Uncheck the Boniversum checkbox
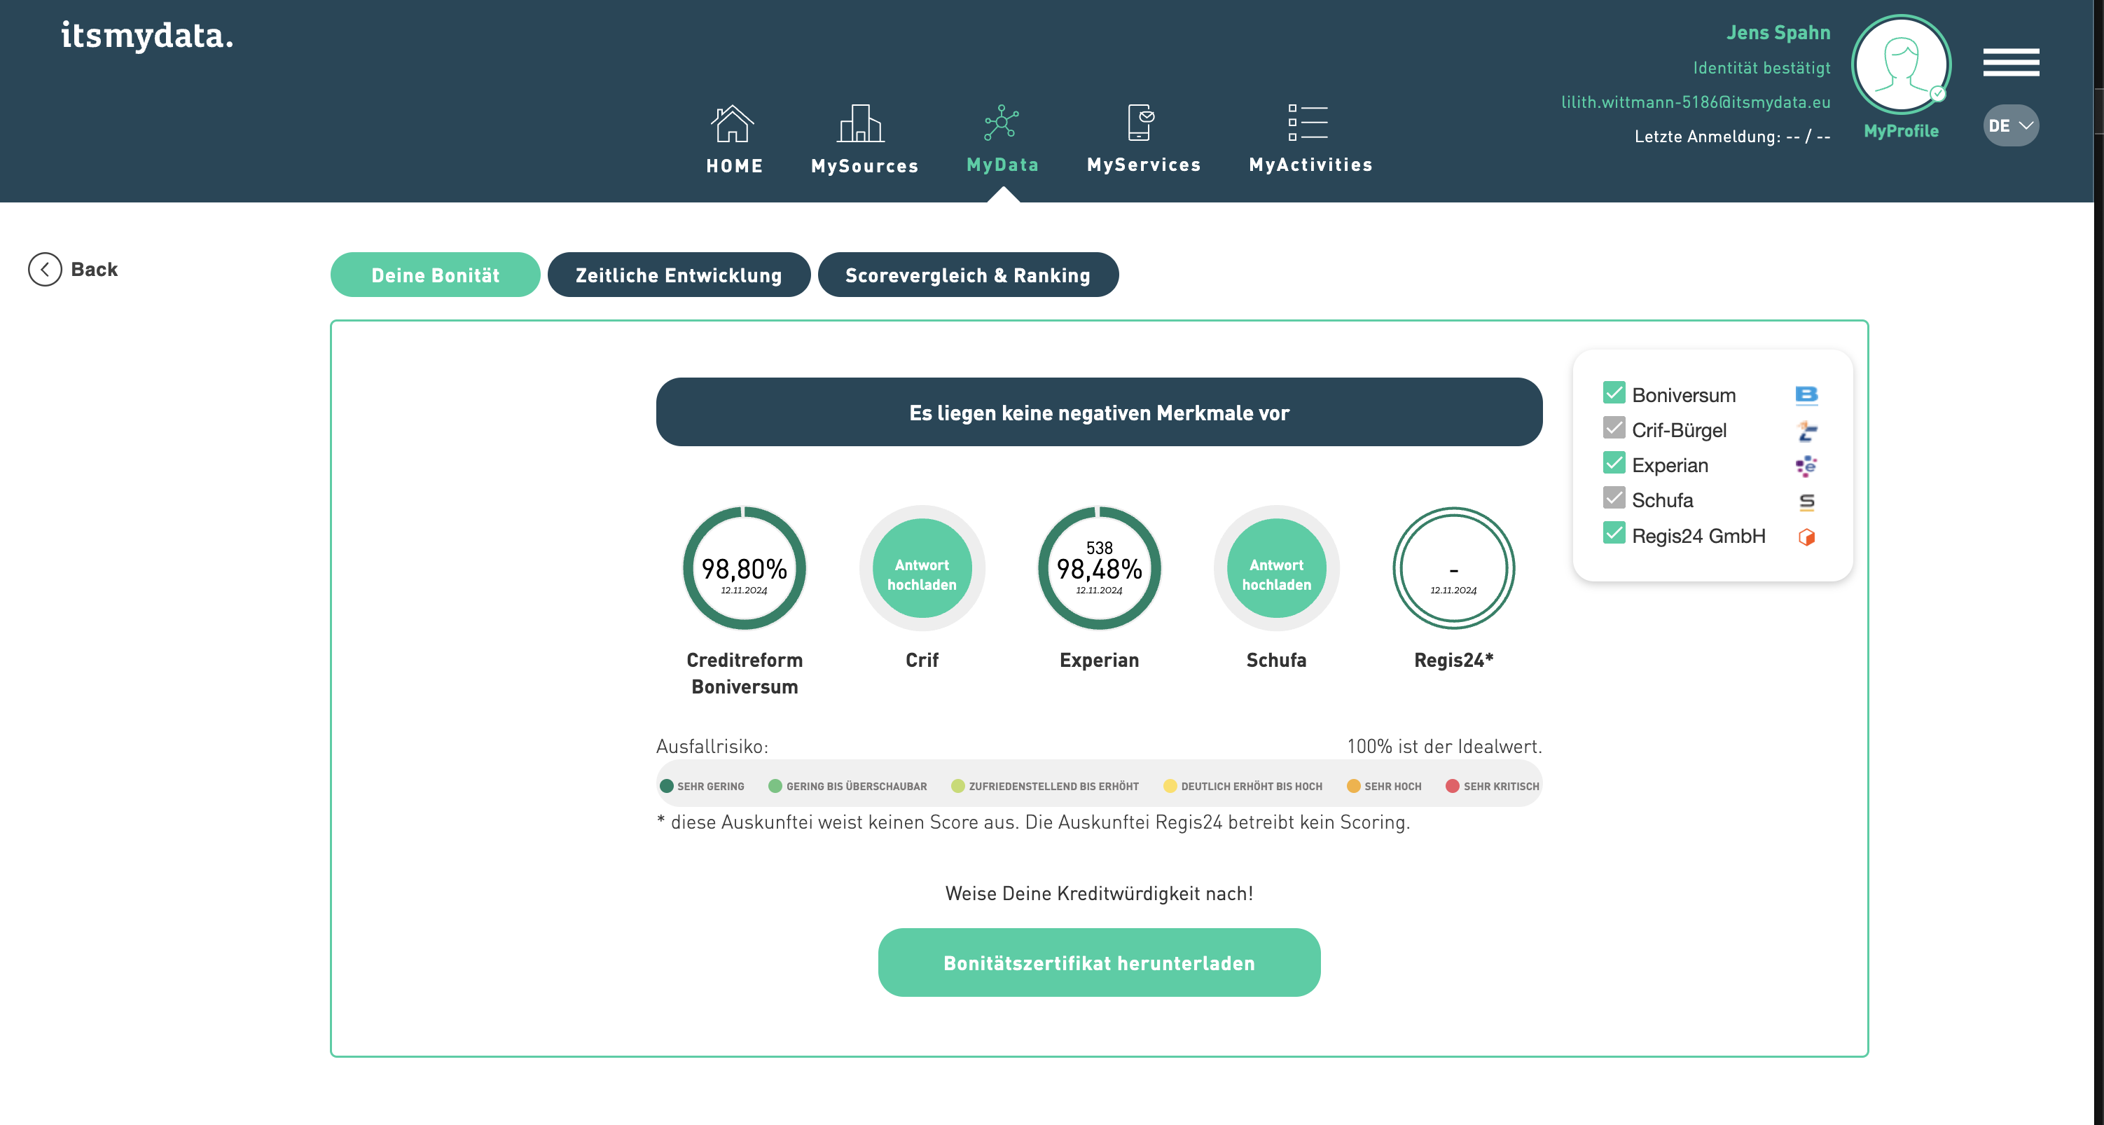This screenshot has width=2104, height=1125. click(1614, 393)
